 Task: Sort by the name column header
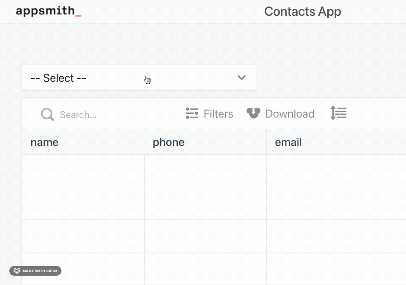[x=45, y=142]
